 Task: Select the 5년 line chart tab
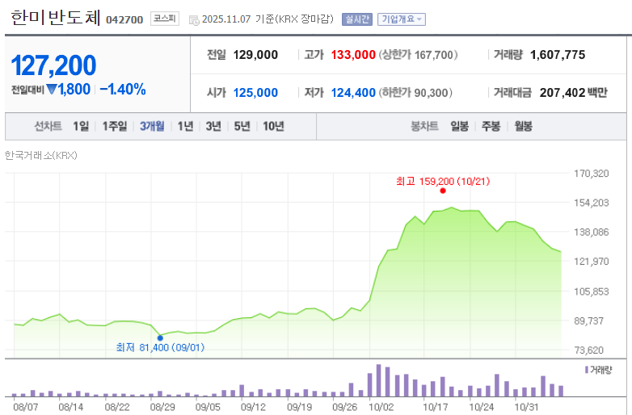point(242,127)
